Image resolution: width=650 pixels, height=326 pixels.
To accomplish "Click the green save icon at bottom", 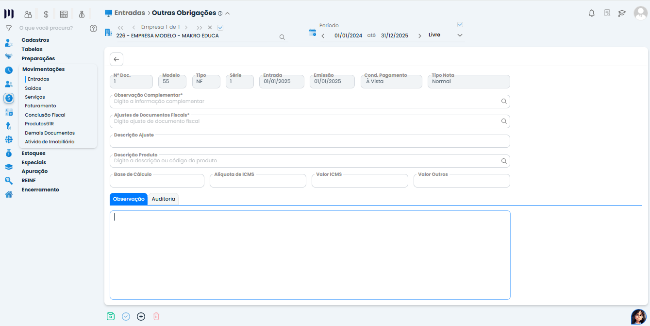I will 111,316.
